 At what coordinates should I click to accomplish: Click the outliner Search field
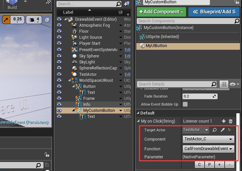[x=89, y=4]
